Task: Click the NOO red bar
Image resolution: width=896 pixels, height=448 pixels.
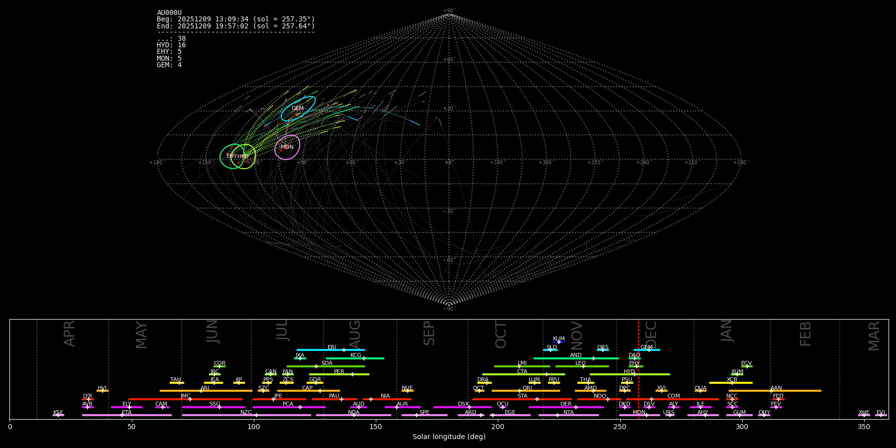Action: coord(599,399)
